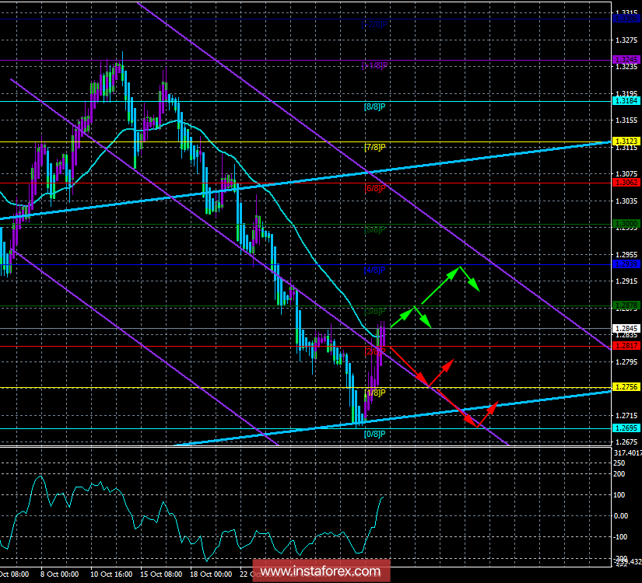The height and width of the screenshot is (583, 642).
Task: Click the 1.2715 price scale value
Action: [x=626, y=416]
